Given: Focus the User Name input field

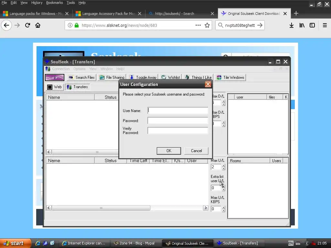Looking at the screenshot, I should (x=178, y=110).
